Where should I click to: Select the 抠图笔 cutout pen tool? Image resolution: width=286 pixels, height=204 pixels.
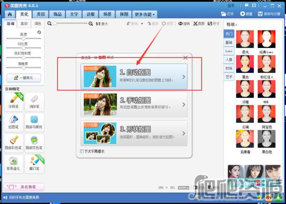(14, 122)
